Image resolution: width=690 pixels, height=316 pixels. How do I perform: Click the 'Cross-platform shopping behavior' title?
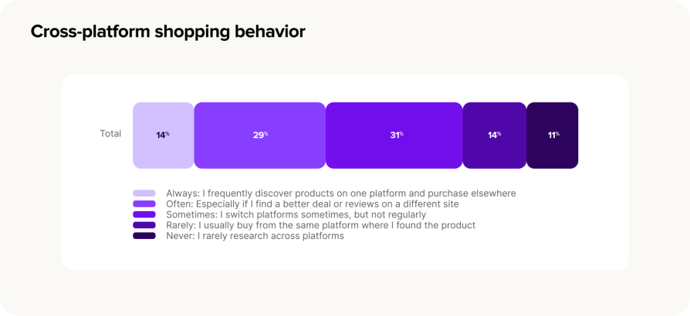point(167,32)
